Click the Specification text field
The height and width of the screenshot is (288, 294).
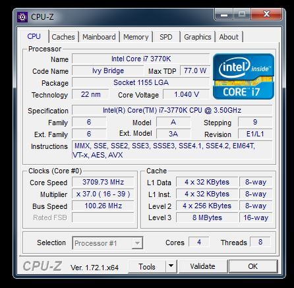[x=172, y=110]
